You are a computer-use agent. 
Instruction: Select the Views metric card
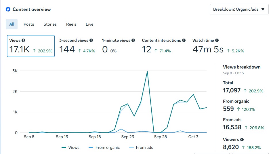coord(30,46)
